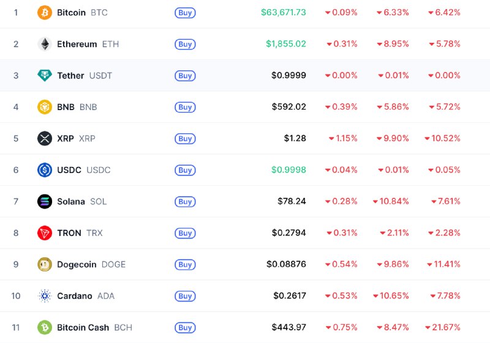
Task: Click the TRON logo icon
Action: tap(45, 233)
